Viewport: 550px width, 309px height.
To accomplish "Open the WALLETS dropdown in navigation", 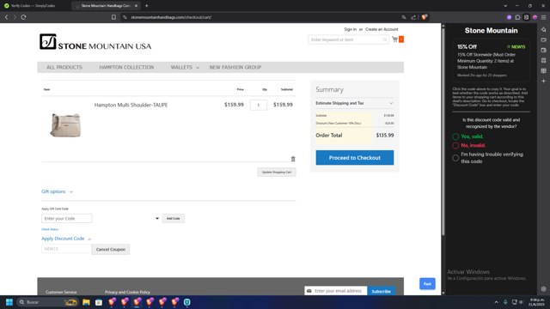I will pos(185,67).
